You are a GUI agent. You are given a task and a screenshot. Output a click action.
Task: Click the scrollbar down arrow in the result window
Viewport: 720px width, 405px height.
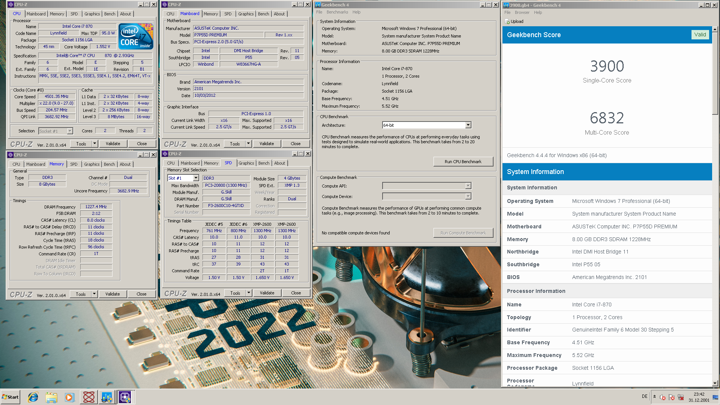pos(715,383)
